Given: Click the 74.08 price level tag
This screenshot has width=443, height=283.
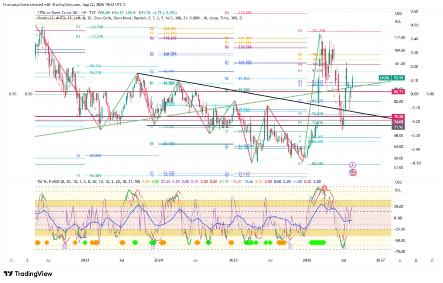Looking at the screenshot, I should coord(398,122).
